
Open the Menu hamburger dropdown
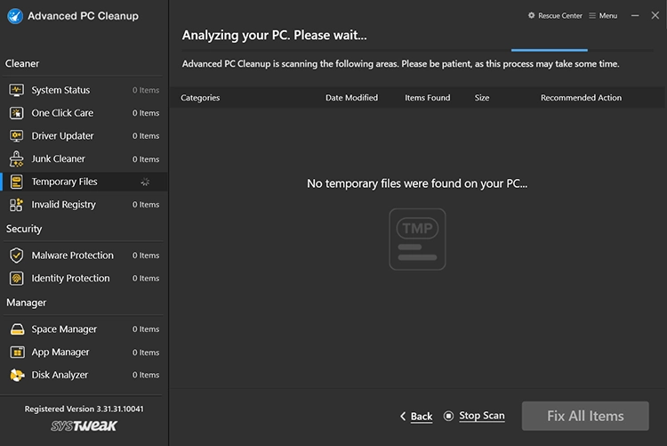coord(603,16)
